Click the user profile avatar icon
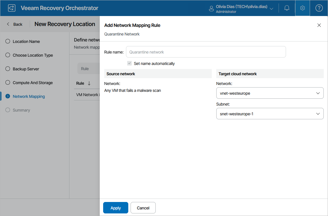The width and height of the screenshot is (328, 216). pos(211,8)
